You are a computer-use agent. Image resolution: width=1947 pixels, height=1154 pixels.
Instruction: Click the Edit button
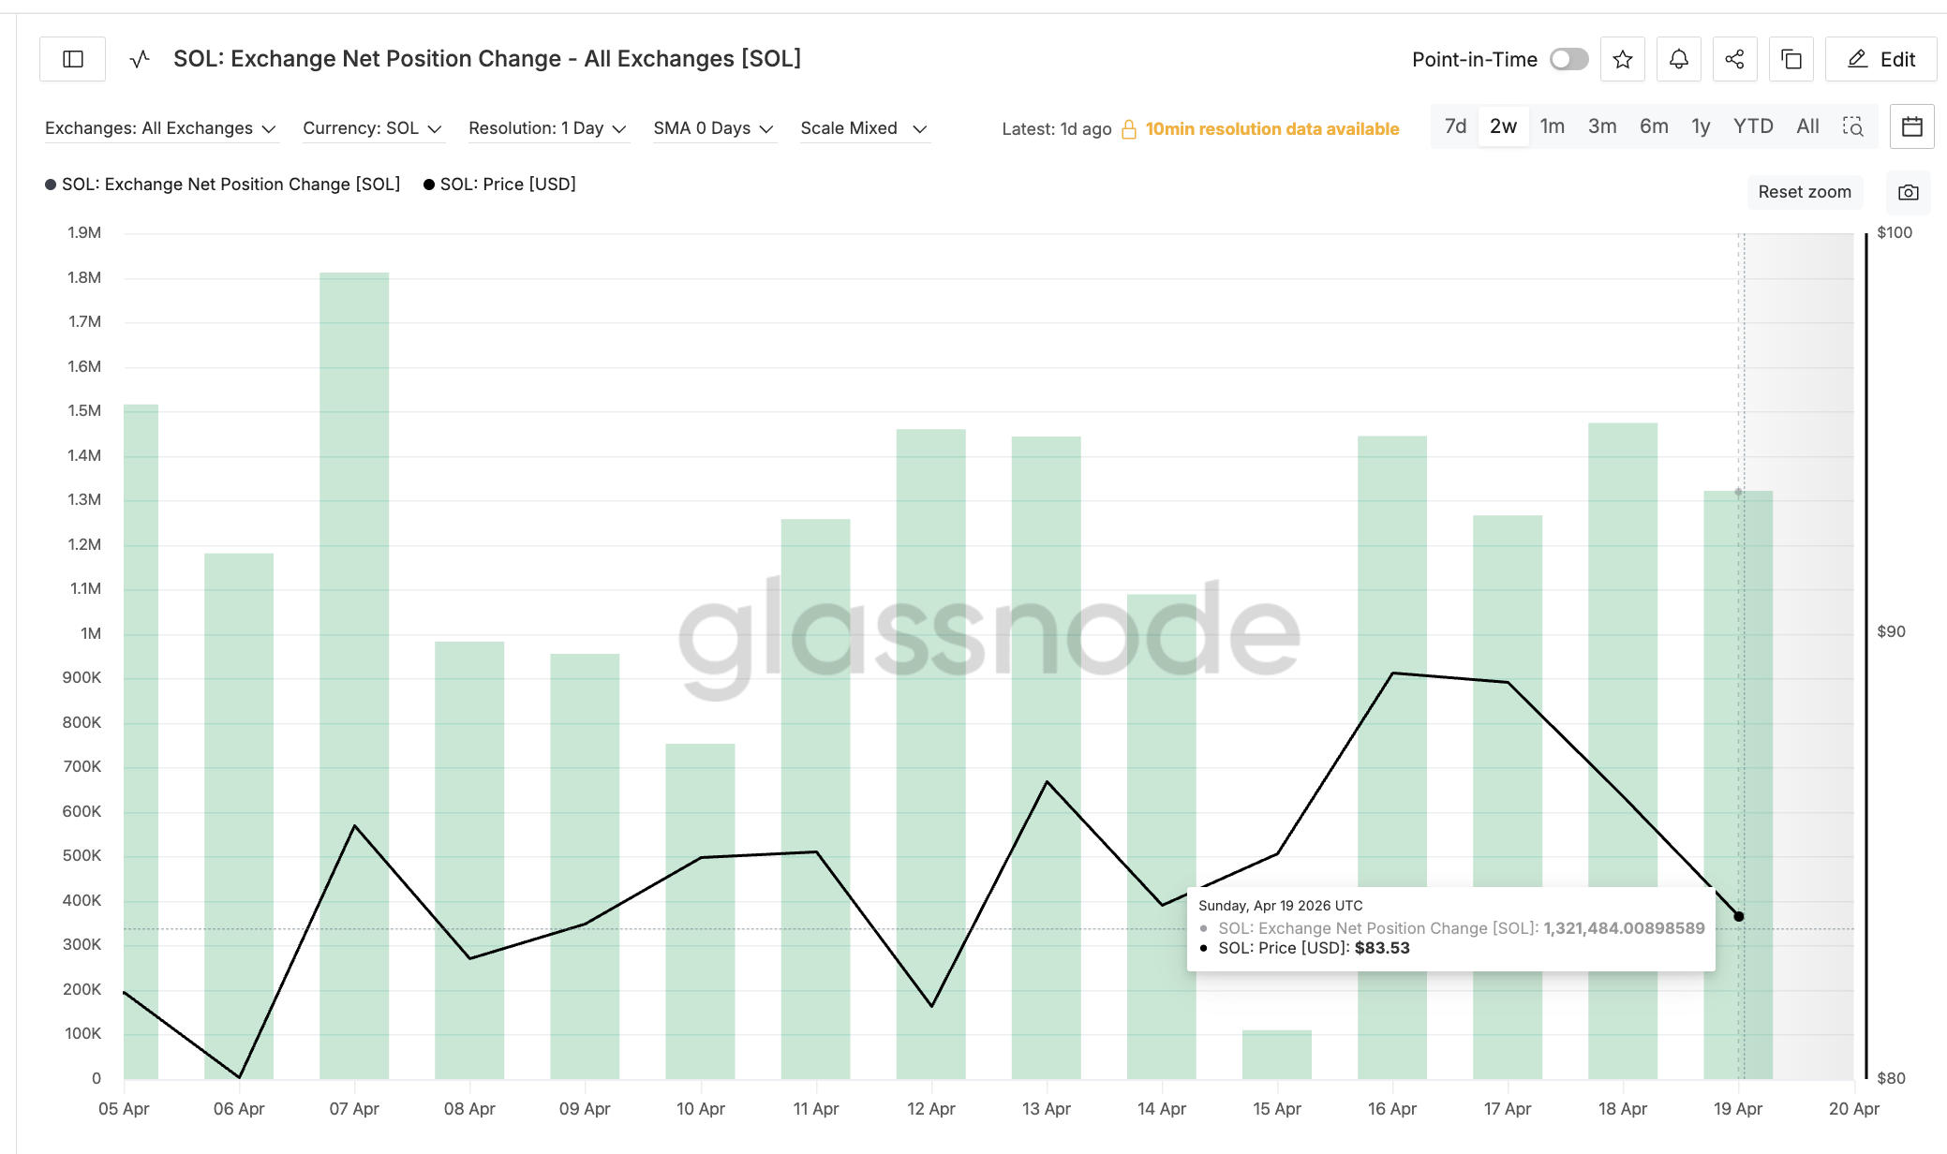coord(1881,59)
